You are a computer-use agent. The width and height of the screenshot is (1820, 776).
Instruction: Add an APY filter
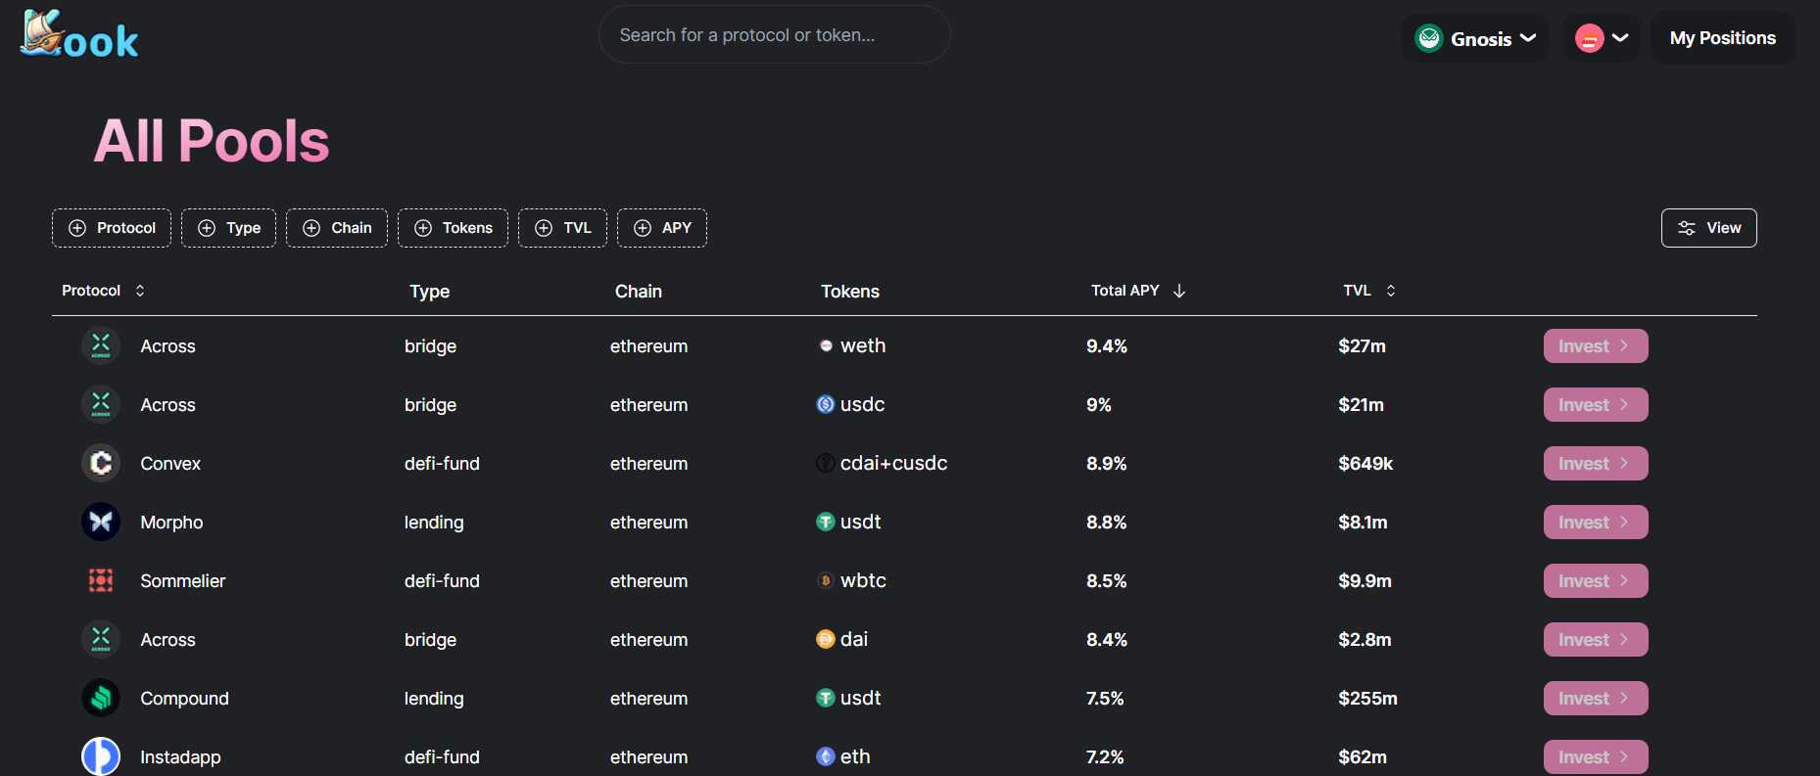[662, 228]
